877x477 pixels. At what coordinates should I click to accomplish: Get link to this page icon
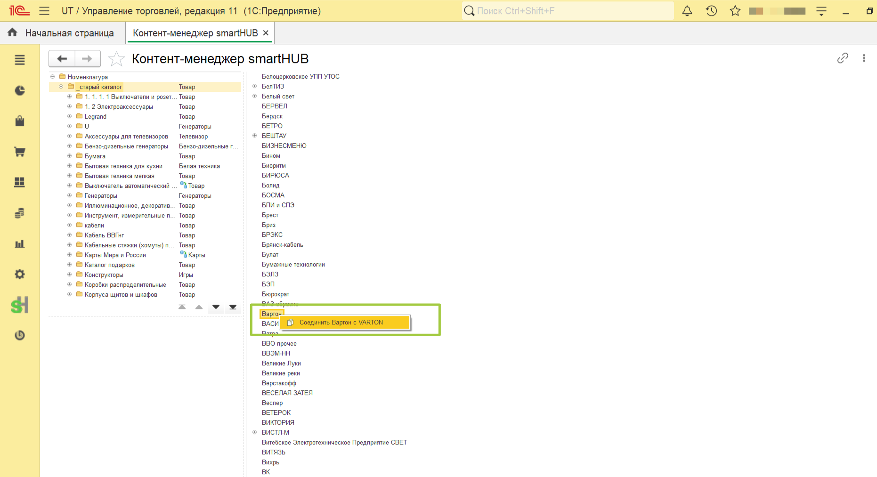[843, 58]
